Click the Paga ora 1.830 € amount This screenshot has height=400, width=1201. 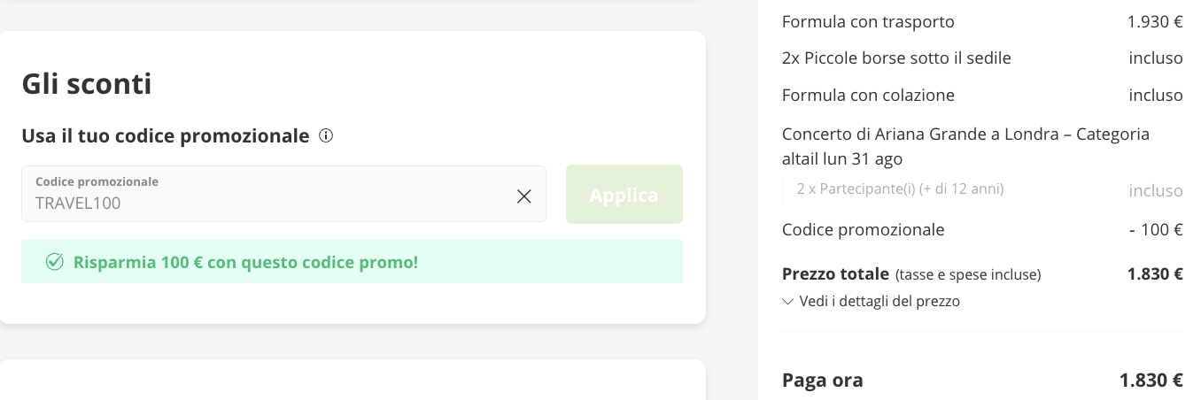coord(1151,381)
